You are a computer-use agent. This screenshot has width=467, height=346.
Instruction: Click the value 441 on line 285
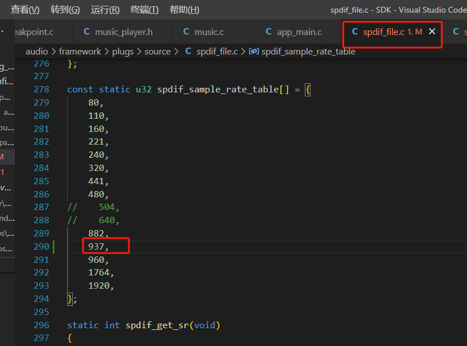click(x=96, y=181)
